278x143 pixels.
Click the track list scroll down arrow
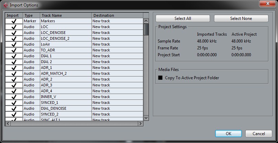(x=146, y=118)
